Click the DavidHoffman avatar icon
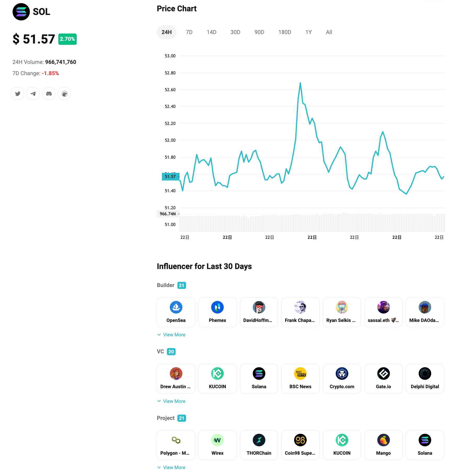The height and width of the screenshot is (472, 460). [259, 307]
